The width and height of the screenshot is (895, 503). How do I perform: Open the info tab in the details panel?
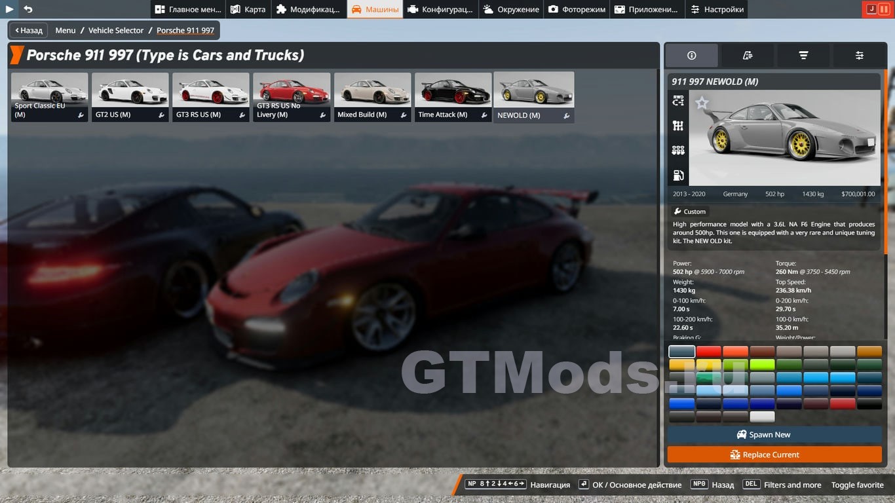click(x=691, y=56)
